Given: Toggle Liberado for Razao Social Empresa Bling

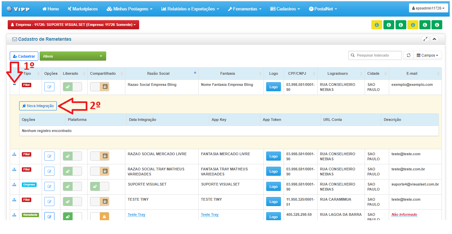Looking at the screenshot, I should click(72, 87).
